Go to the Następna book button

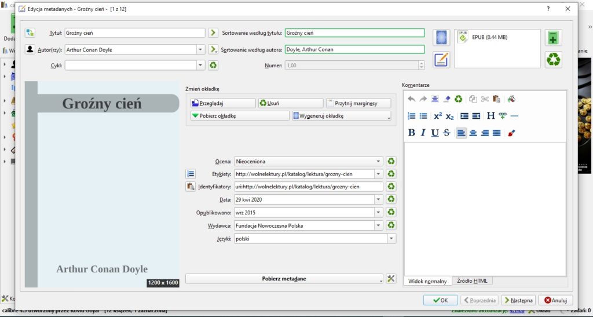[518, 300]
